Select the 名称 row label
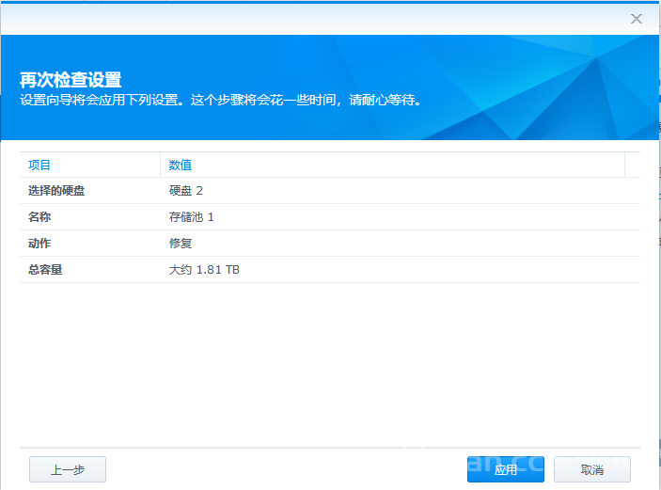This screenshot has width=661, height=490. click(39, 216)
